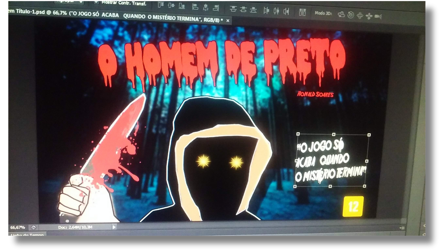Click the Modo 3D label

point(323,13)
